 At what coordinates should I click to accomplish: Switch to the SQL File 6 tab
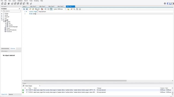(60, 6)
